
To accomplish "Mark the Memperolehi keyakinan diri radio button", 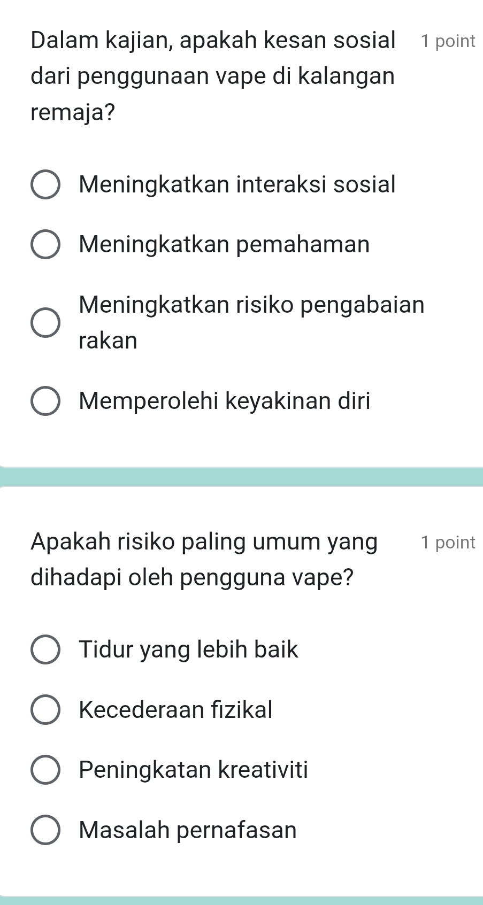I will pos(45,401).
